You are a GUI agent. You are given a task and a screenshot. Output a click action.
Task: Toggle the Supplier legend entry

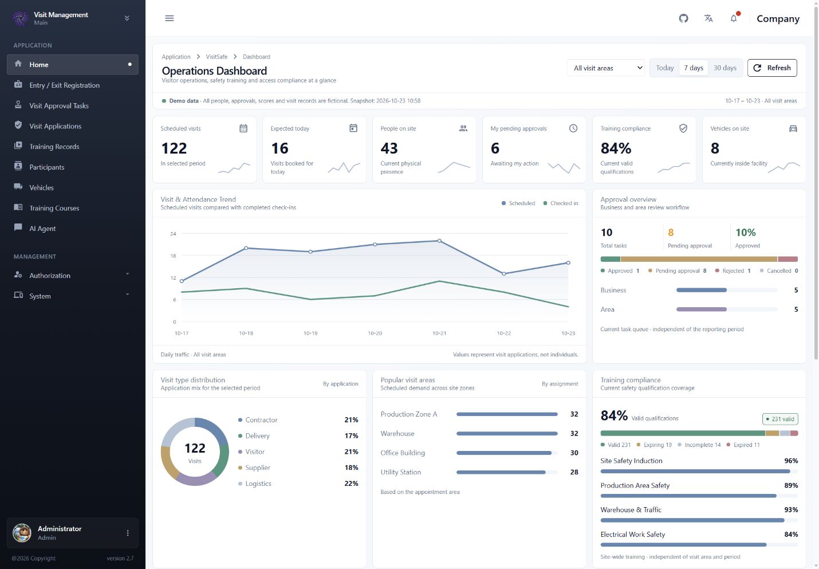point(254,468)
